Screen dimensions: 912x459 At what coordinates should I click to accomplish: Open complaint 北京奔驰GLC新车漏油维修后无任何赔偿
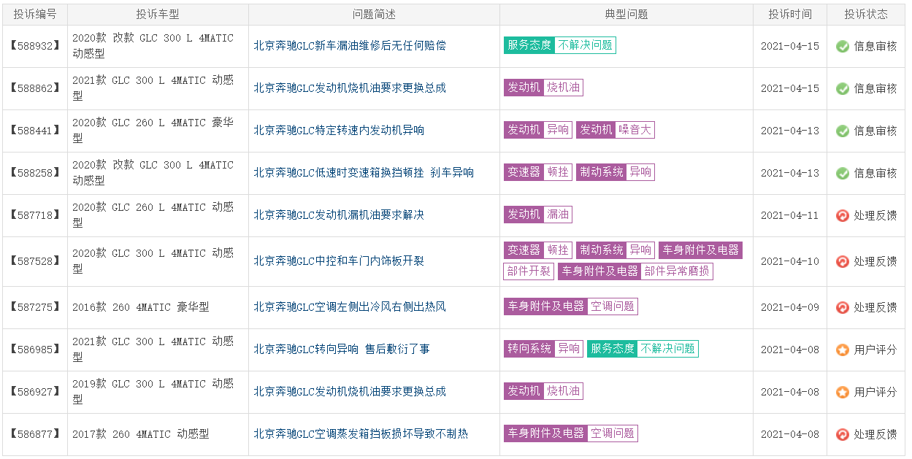point(350,45)
